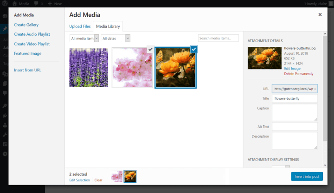This screenshot has width=334, height=193.
Task: Click the Edit Image link
Action: (x=292, y=68)
